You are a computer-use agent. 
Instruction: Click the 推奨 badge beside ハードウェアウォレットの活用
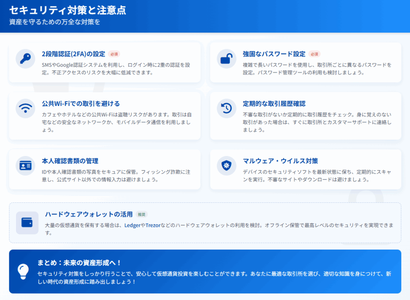(141, 214)
